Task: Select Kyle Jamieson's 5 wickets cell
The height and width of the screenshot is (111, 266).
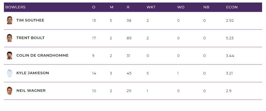Action: (x=148, y=73)
